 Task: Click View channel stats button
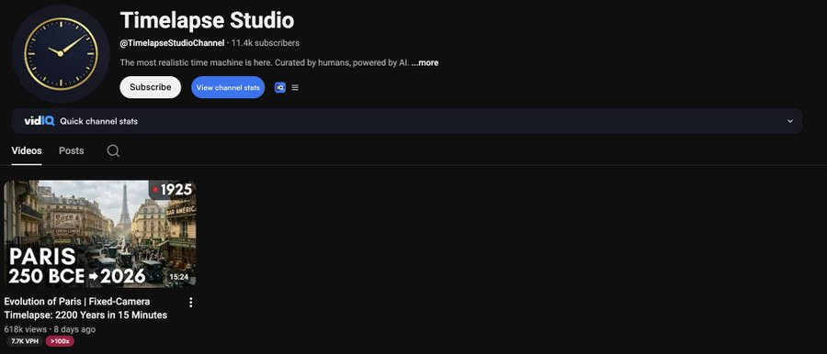(x=228, y=87)
